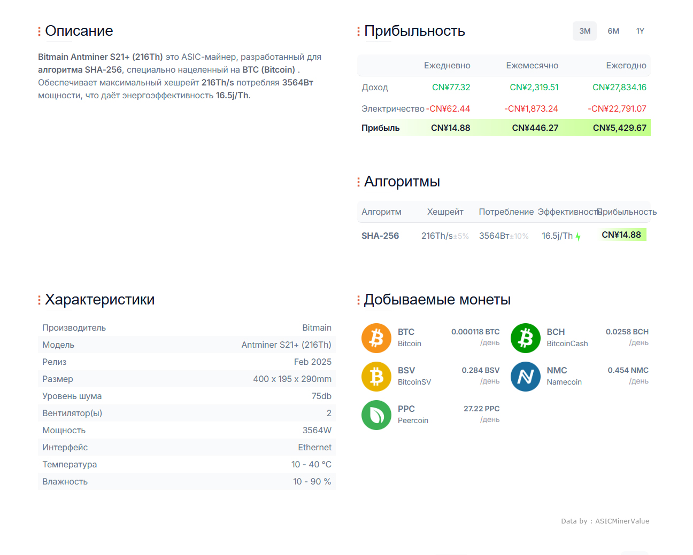The width and height of the screenshot is (693, 555).
Task: Click the monthly profit CN¥446.27
Action: 535,128
